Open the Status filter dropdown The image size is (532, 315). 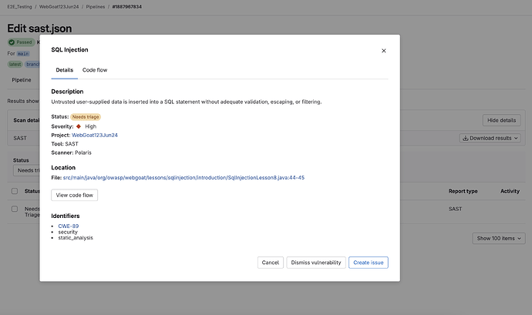click(x=26, y=170)
